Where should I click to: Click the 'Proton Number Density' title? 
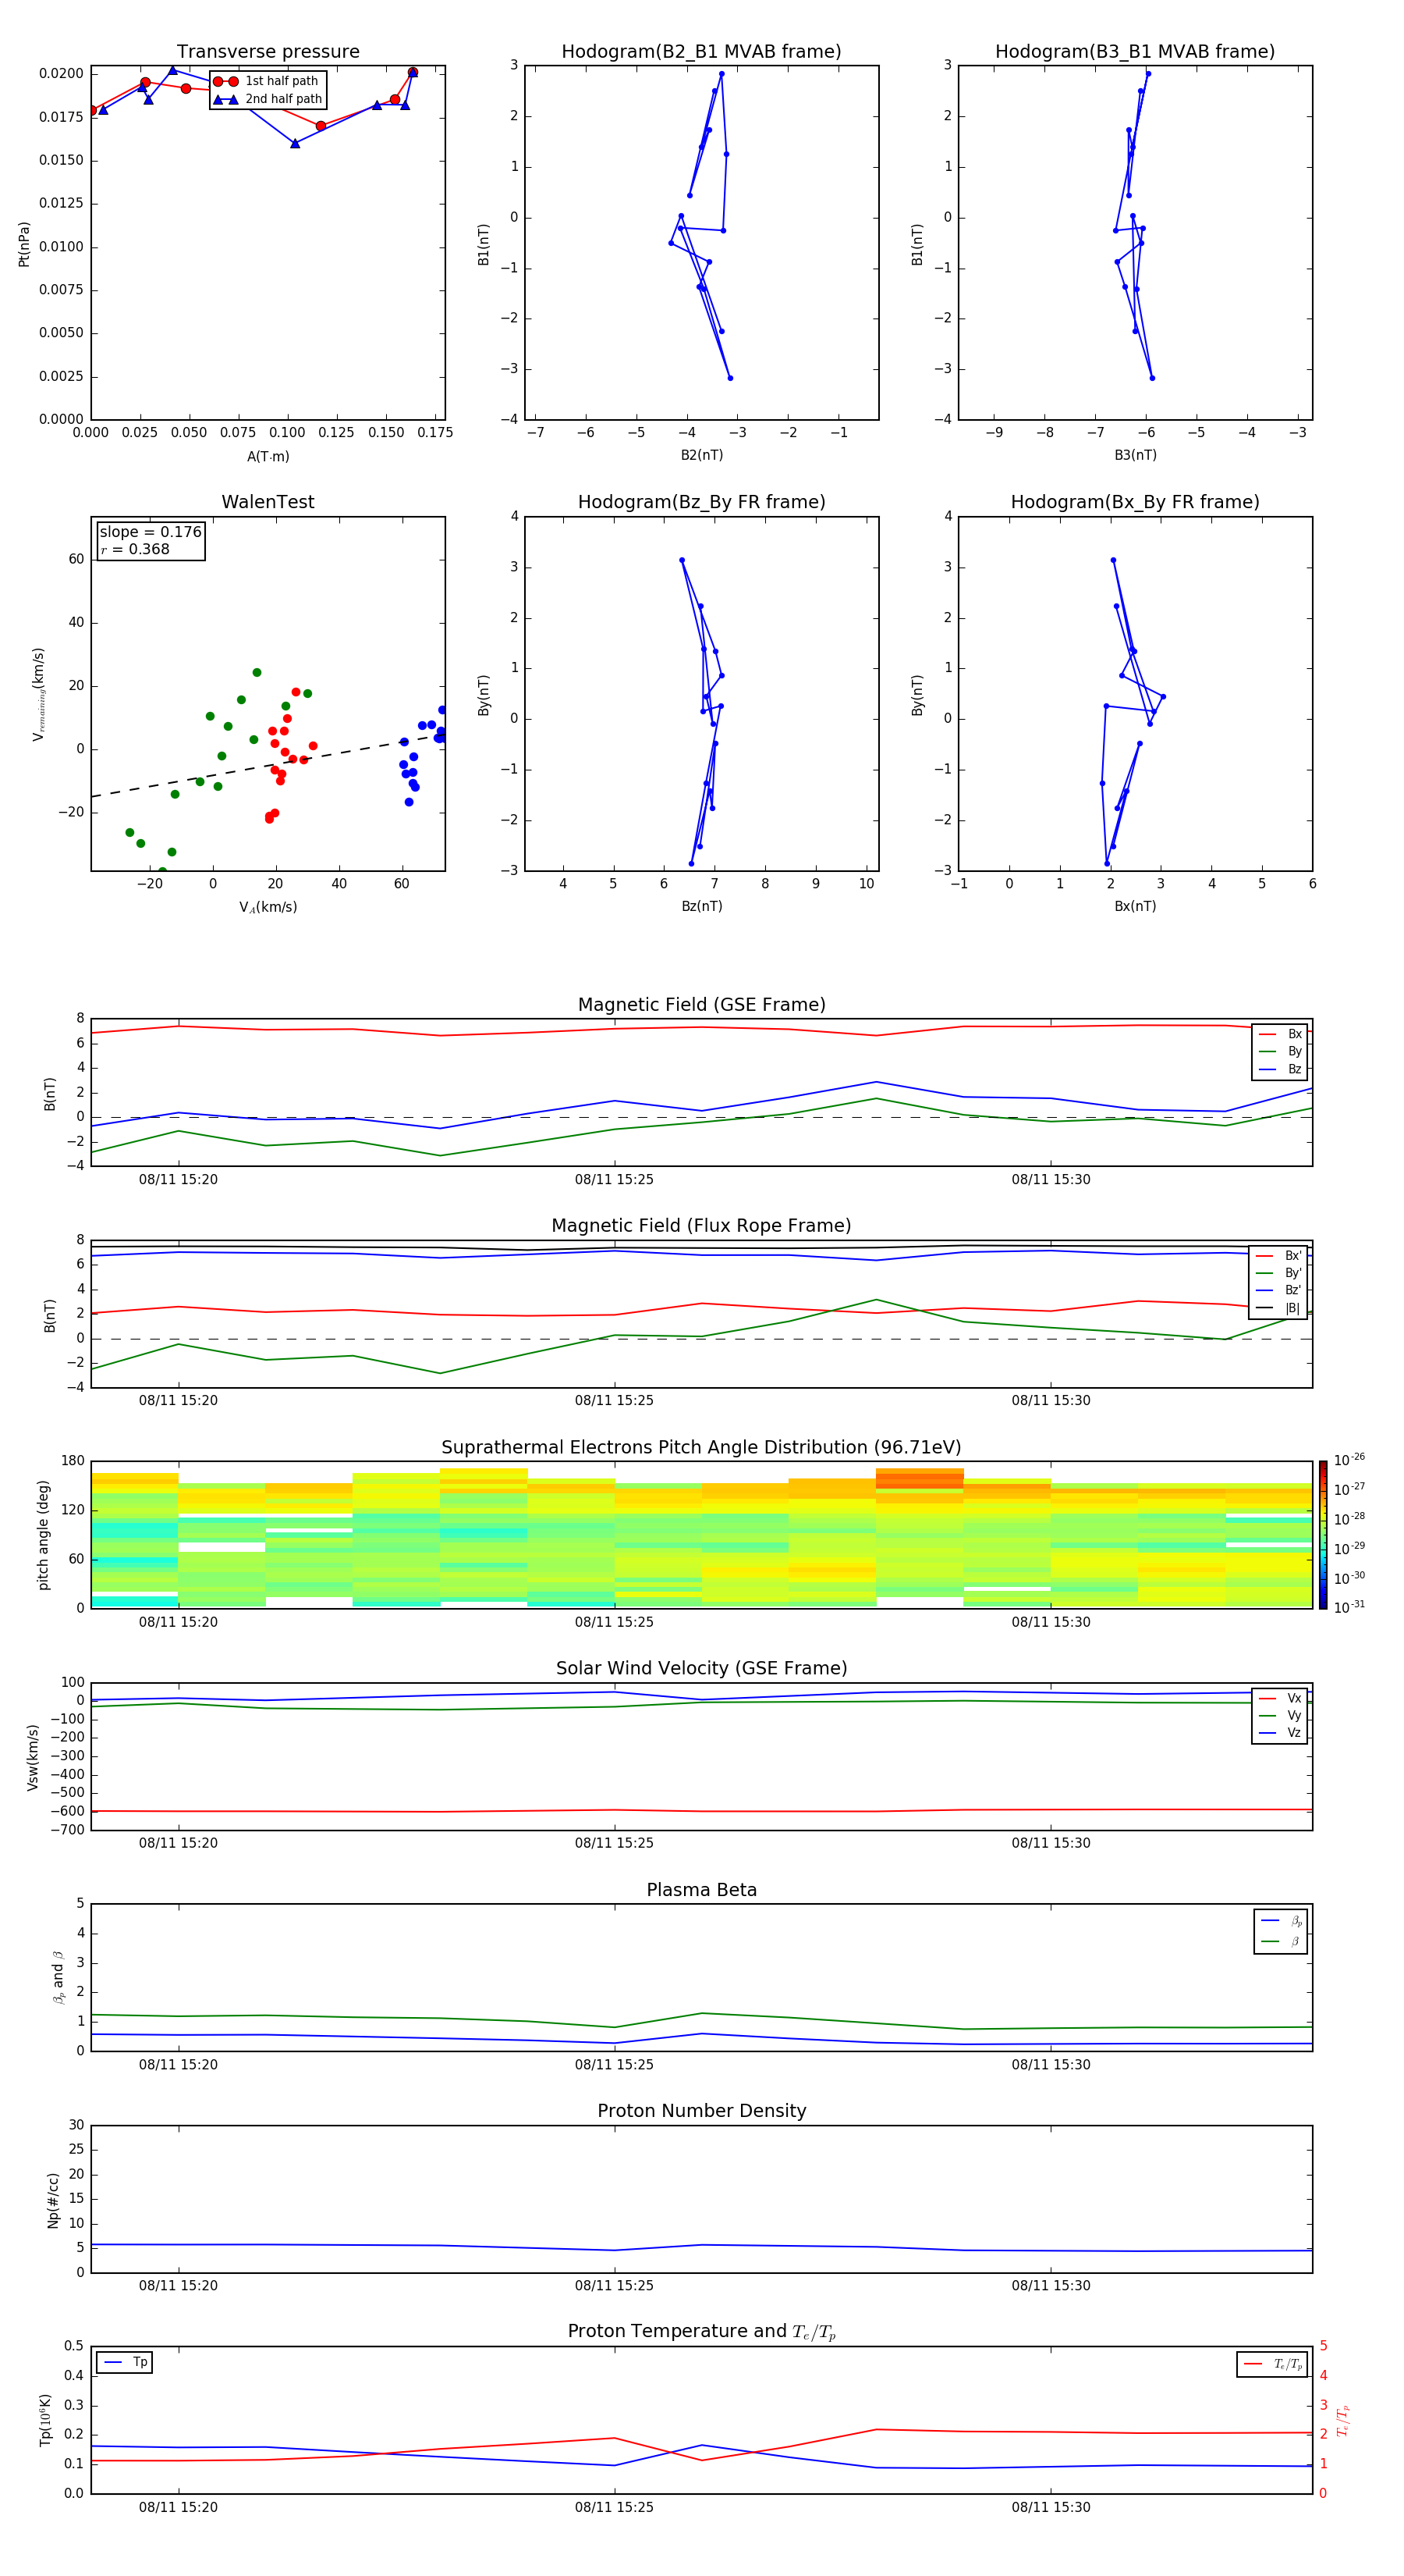(x=701, y=2111)
